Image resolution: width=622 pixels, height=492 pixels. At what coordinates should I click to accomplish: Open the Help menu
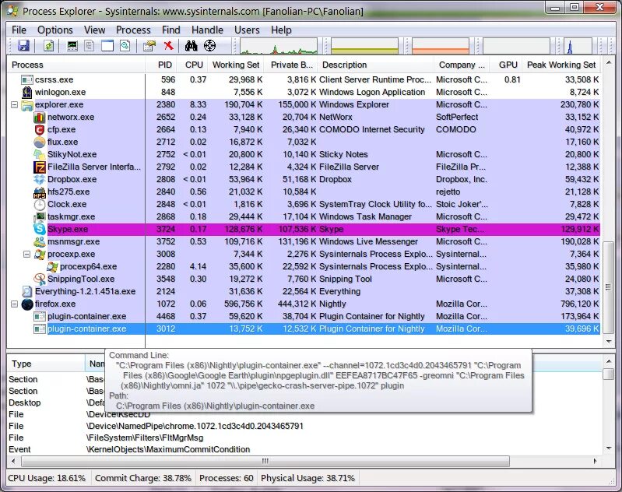(281, 30)
